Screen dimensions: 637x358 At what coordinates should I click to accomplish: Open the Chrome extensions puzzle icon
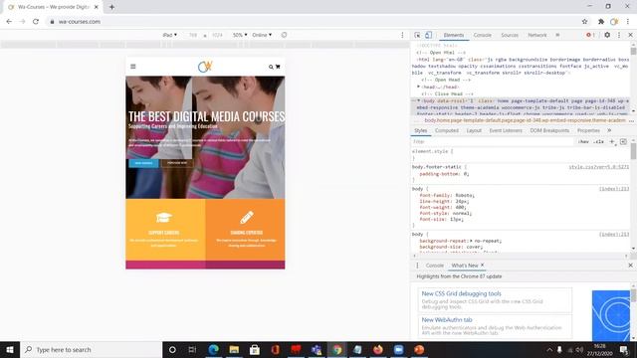click(x=601, y=22)
